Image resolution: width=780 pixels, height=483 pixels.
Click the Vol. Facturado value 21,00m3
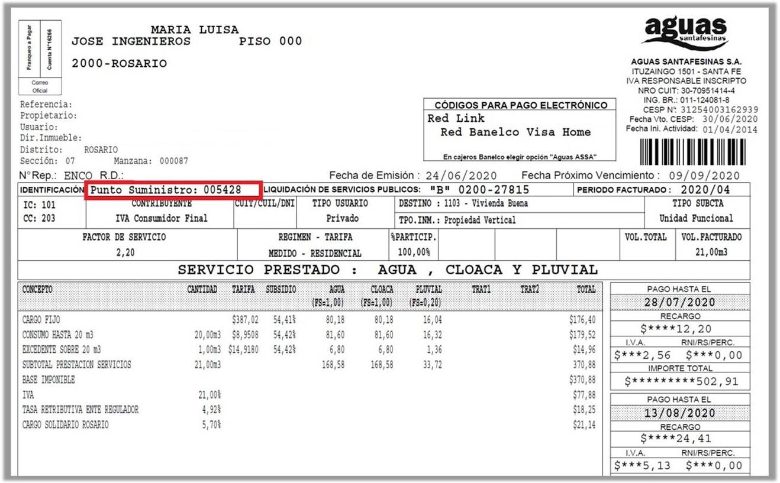[x=711, y=252]
